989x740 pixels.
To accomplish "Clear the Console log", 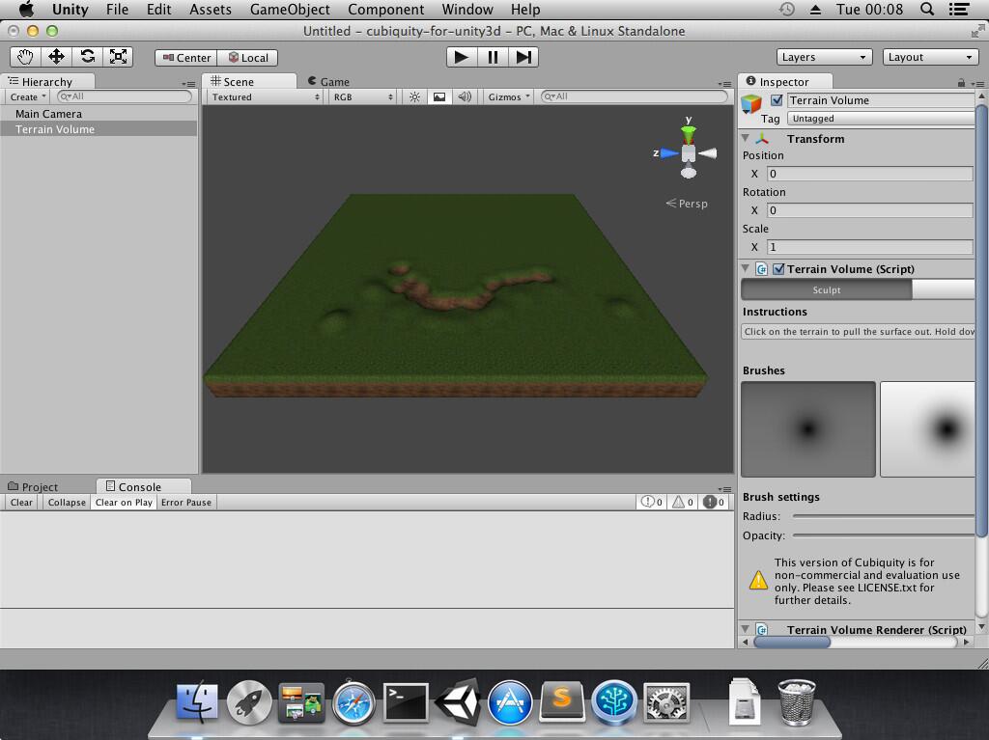I will click(x=21, y=503).
